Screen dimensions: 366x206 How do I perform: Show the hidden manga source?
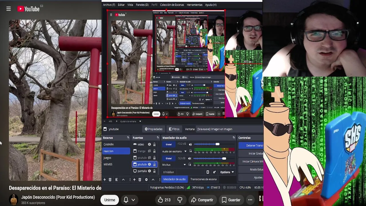pyautogui.click(x=149, y=151)
